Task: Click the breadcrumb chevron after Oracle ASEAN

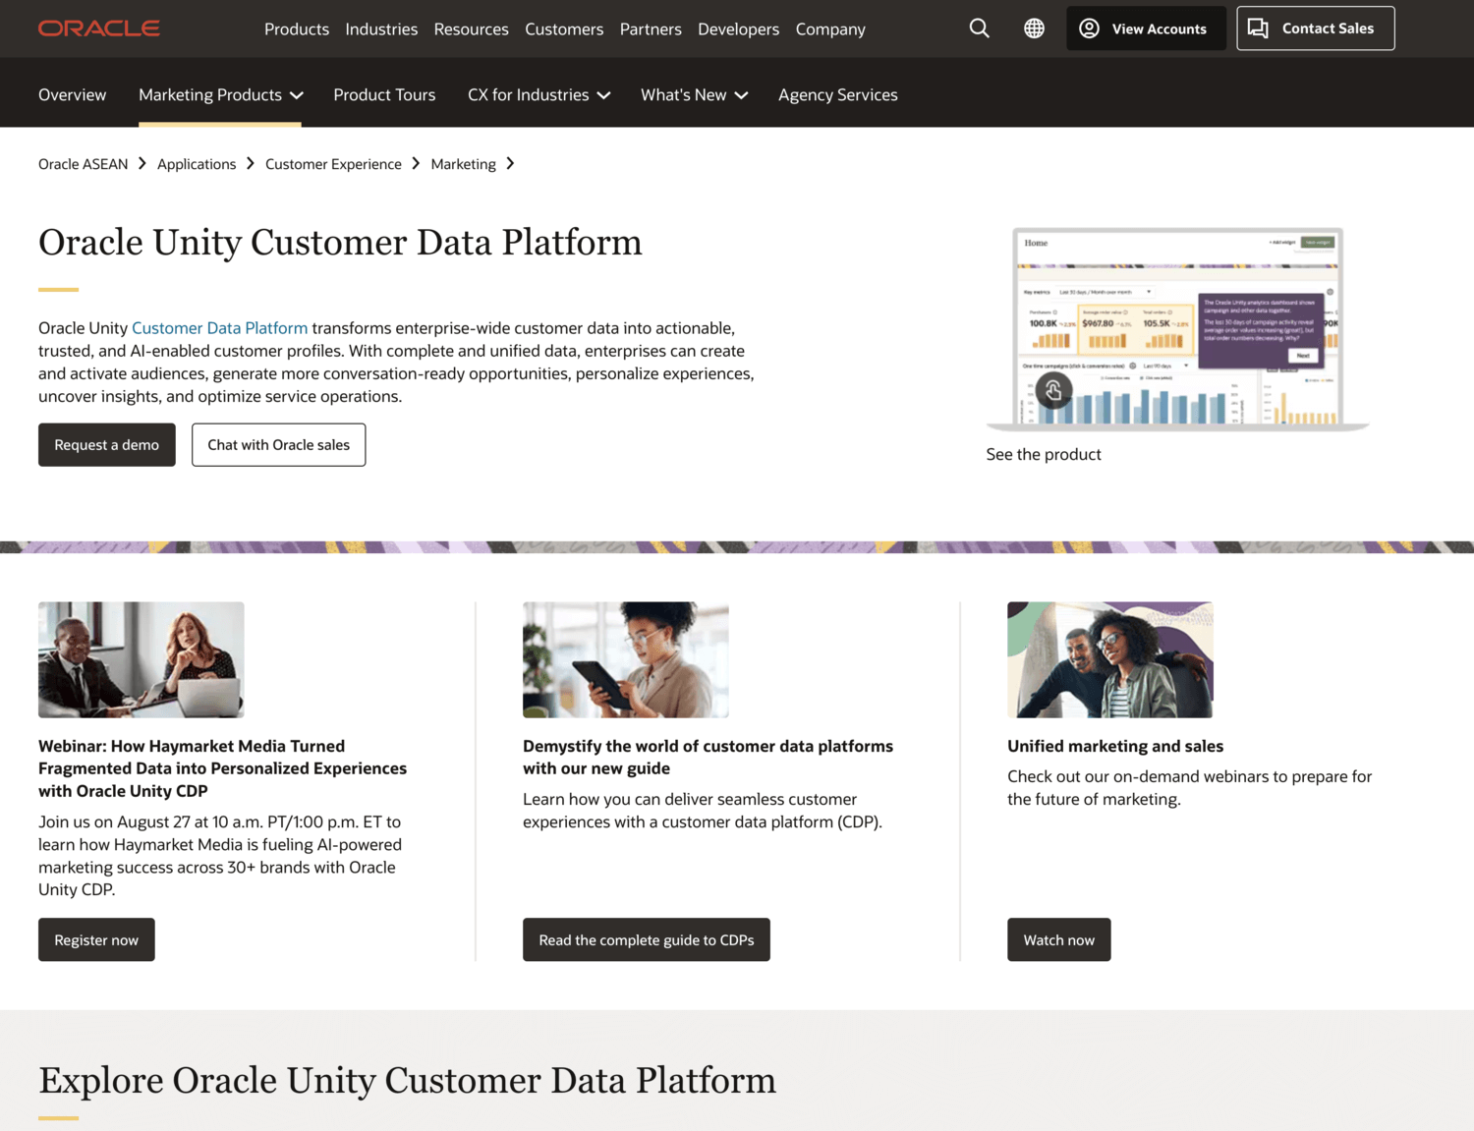Action: (x=142, y=164)
